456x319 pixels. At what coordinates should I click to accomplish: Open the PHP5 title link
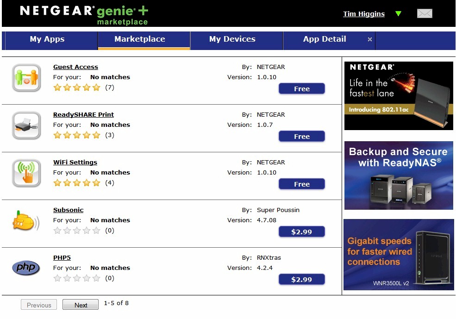click(x=62, y=257)
